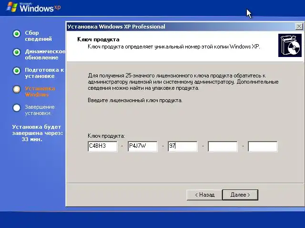Click the Установка Windows current step indicator
Viewport: 305px width, 228px height.
coord(17,89)
